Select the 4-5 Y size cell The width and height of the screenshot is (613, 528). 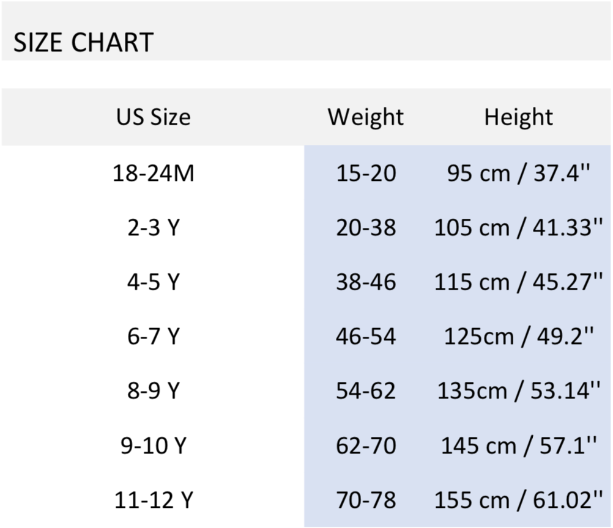[x=153, y=282]
